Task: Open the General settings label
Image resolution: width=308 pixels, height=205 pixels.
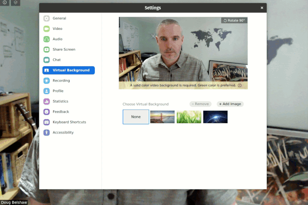Action: [x=59, y=18]
